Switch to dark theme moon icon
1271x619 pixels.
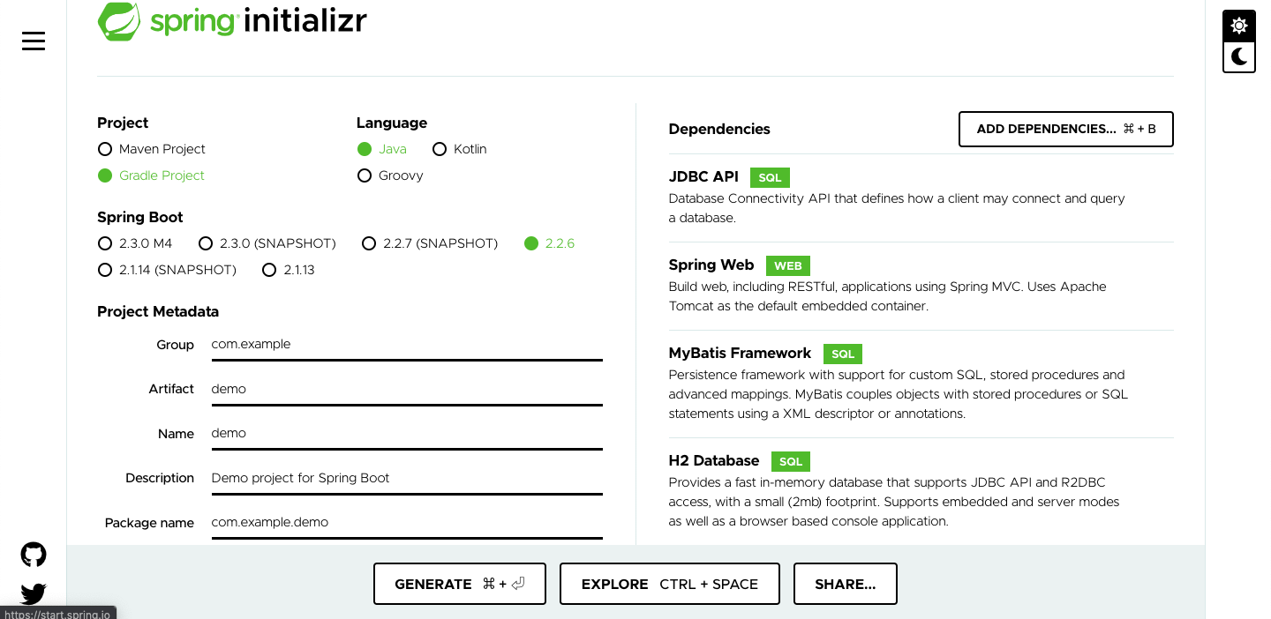1239,56
